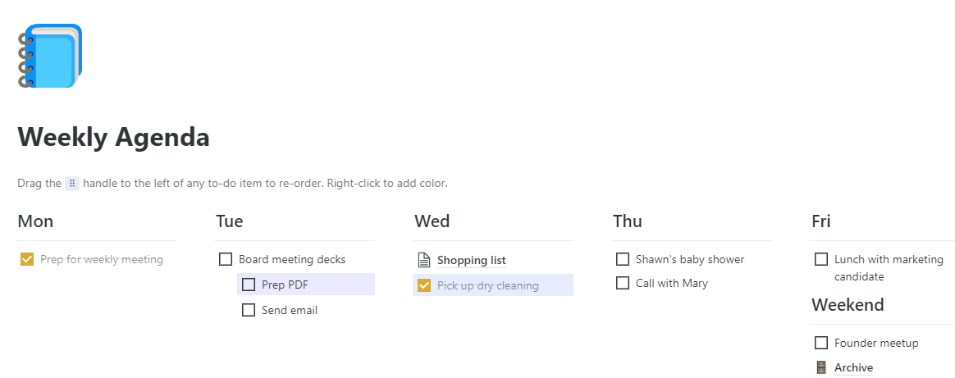Select the Tue column heading

click(x=230, y=221)
